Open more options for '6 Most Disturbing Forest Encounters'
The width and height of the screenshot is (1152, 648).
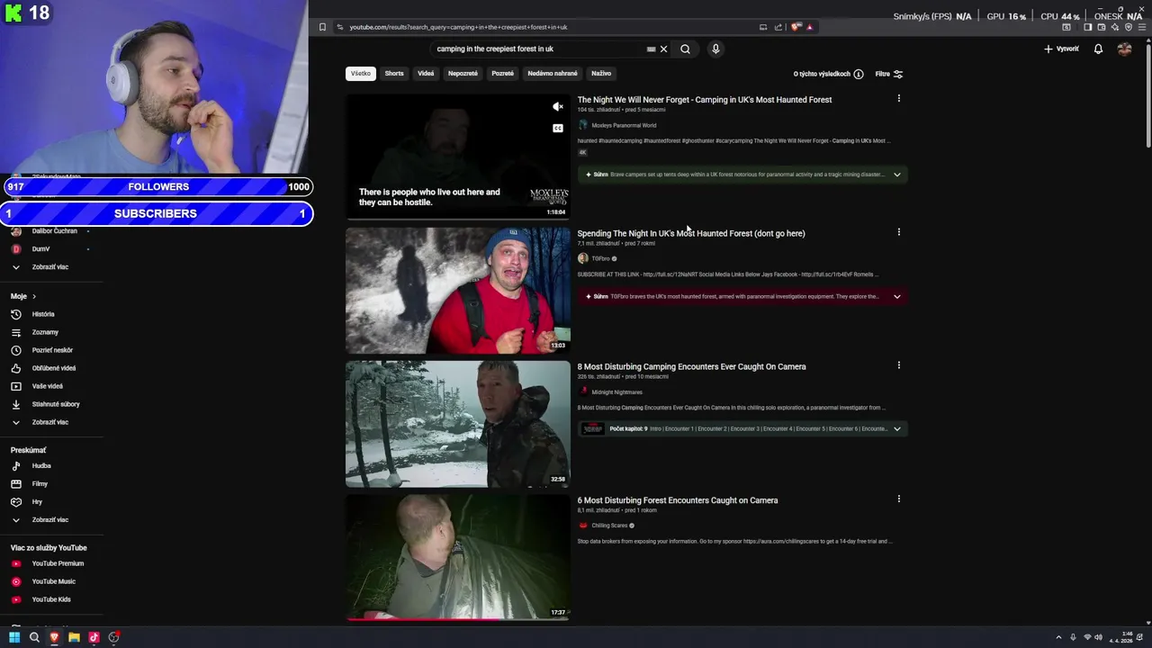(x=898, y=499)
